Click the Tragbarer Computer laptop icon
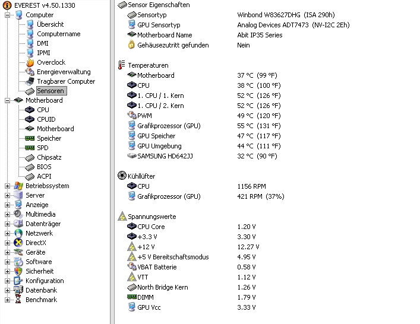The image size is (420, 324). pos(30,81)
